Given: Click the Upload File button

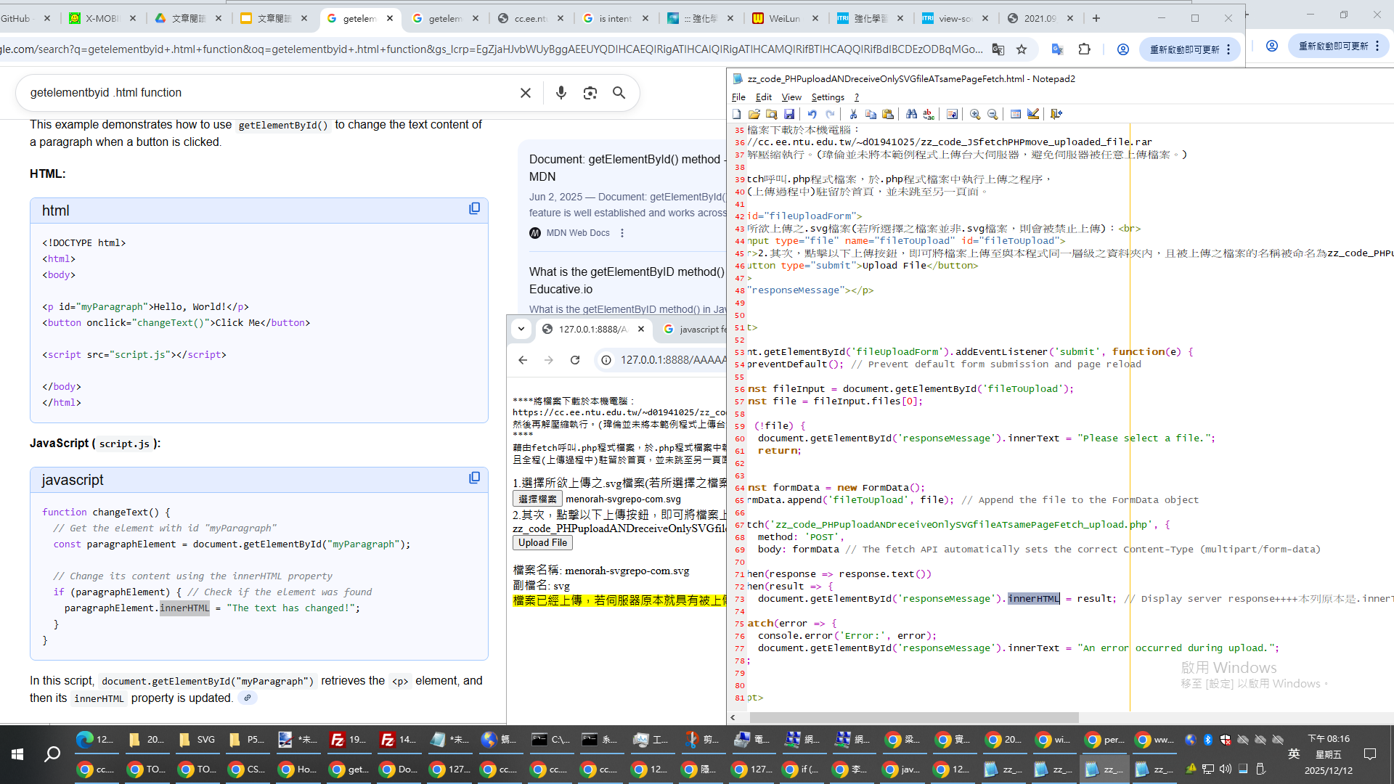Looking at the screenshot, I should pos(542,542).
